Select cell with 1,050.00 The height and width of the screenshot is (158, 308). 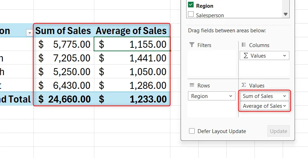(132, 72)
